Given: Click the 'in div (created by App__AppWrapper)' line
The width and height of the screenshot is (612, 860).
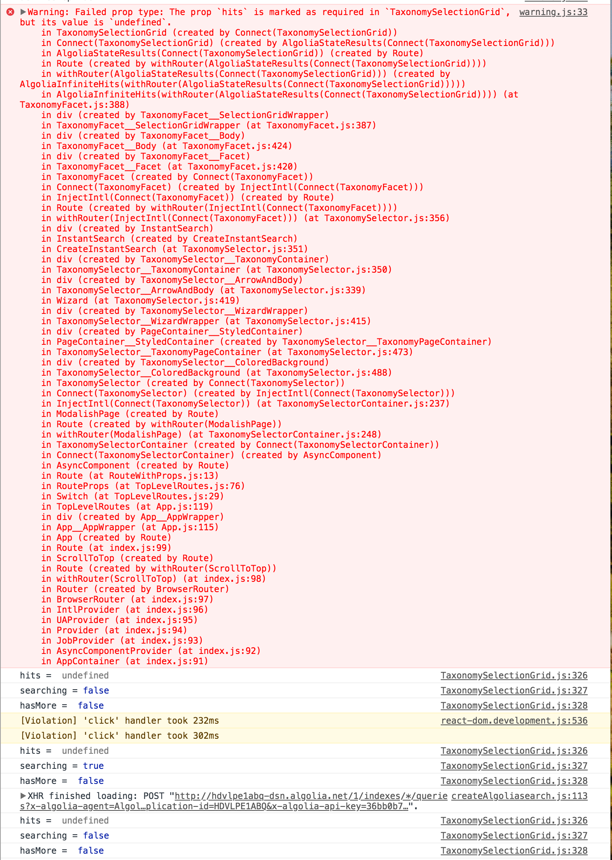Looking at the screenshot, I should coord(132,517).
